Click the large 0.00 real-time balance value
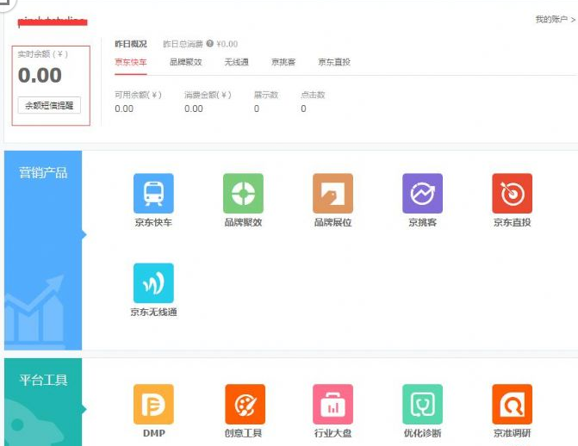Screen dimensions: 578x446 click(40, 75)
